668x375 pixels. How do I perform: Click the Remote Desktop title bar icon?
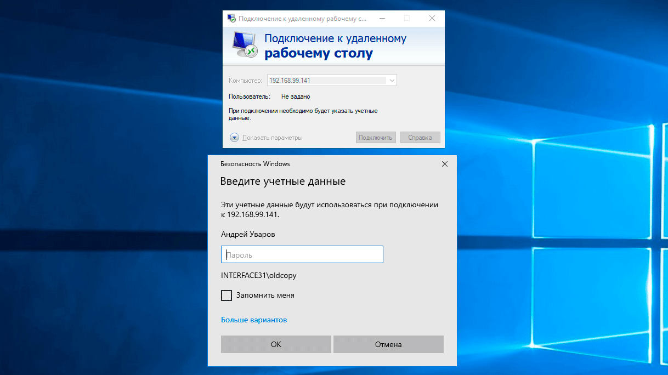(232, 18)
